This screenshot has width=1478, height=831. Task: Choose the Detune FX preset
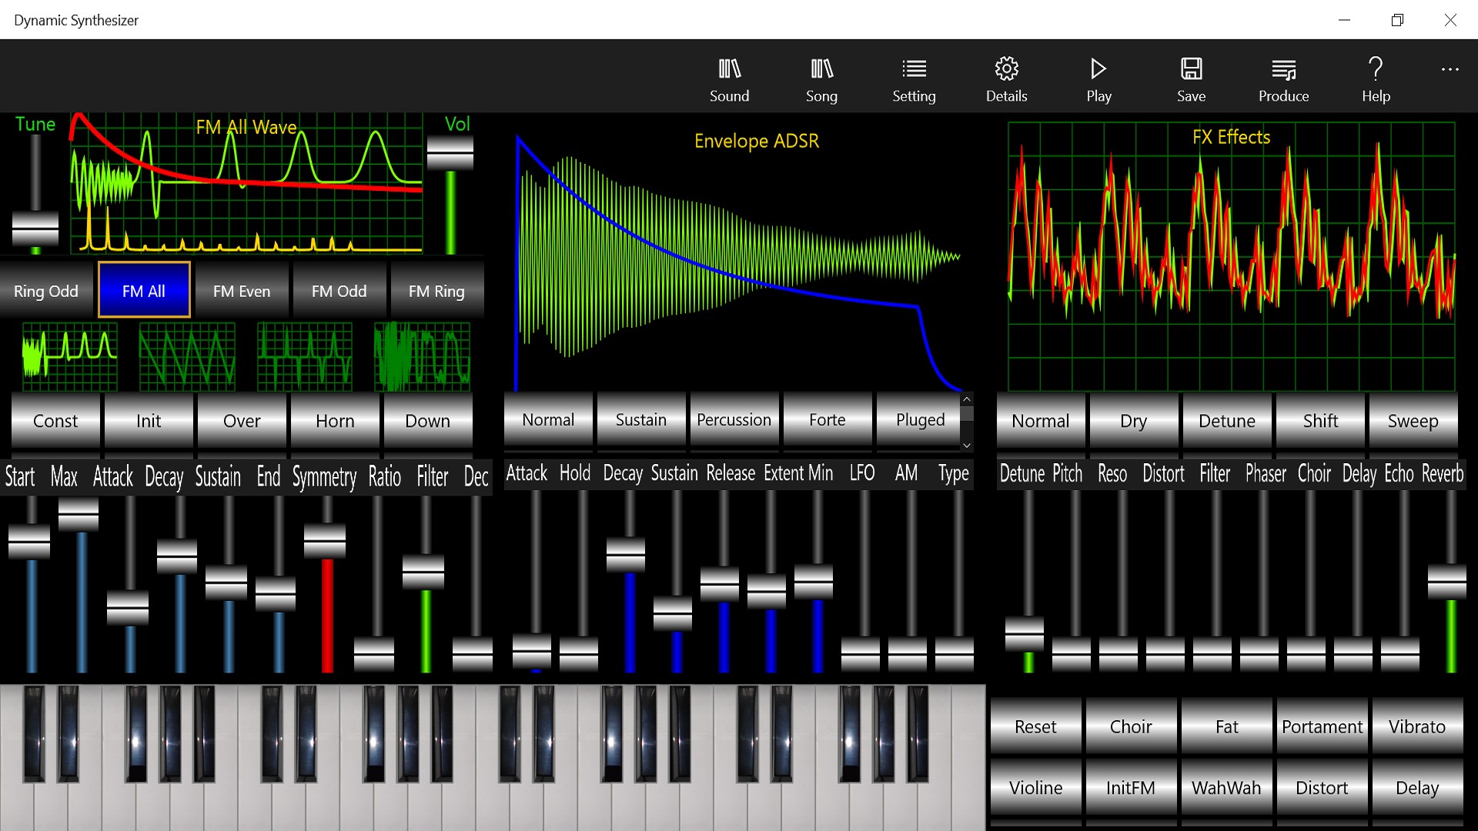[x=1226, y=421]
